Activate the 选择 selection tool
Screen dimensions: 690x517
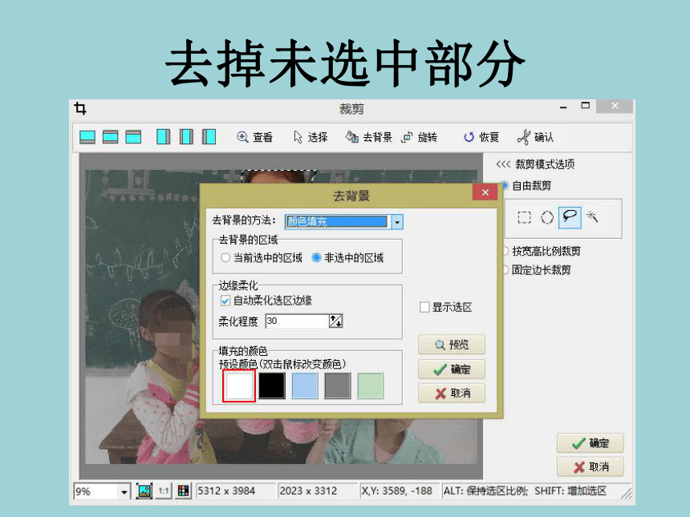(310, 137)
